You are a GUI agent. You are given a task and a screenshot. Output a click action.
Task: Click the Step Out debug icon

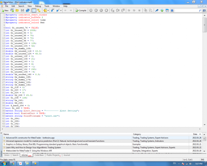pyautogui.click(x=123, y=10)
